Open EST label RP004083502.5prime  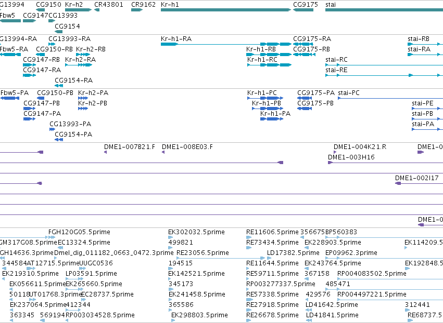click(372, 274)
